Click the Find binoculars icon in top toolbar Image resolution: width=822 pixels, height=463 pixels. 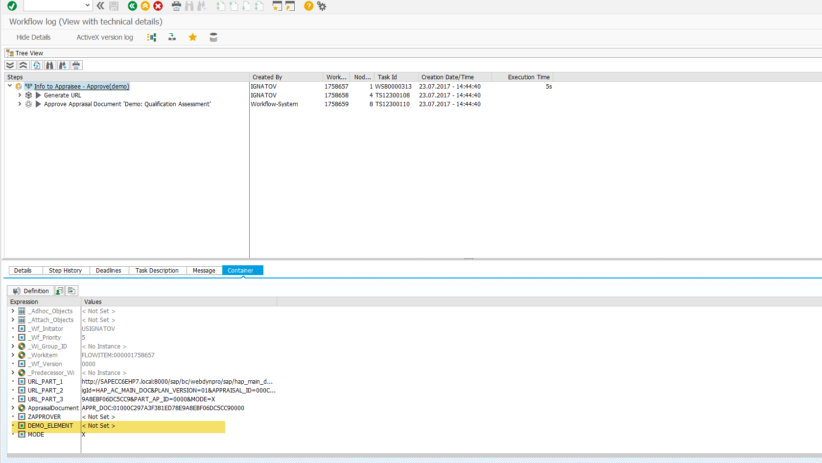pos(189,6)
